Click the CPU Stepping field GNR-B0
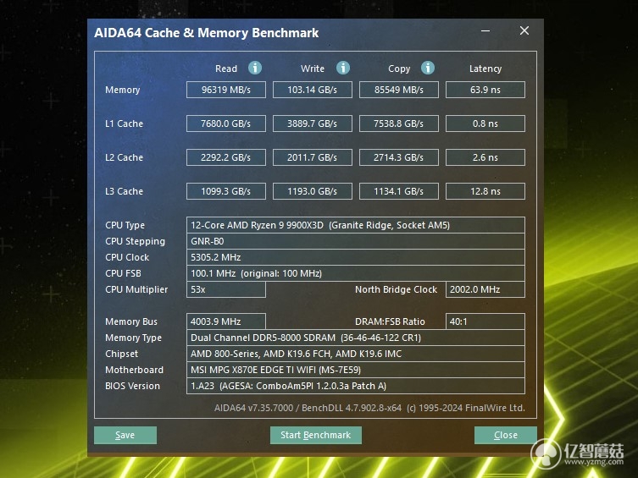The height and width of the screenshot is (478, 638). click(x=356, y=241)
